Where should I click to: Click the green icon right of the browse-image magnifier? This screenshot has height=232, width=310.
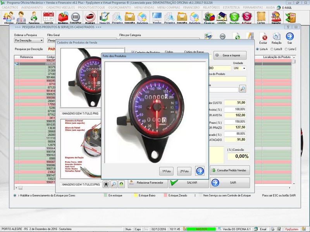[x=121, y=184]
